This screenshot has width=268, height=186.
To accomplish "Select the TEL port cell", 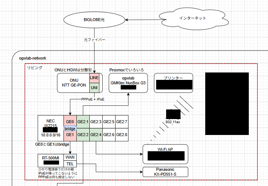I will tap(70, 163).
